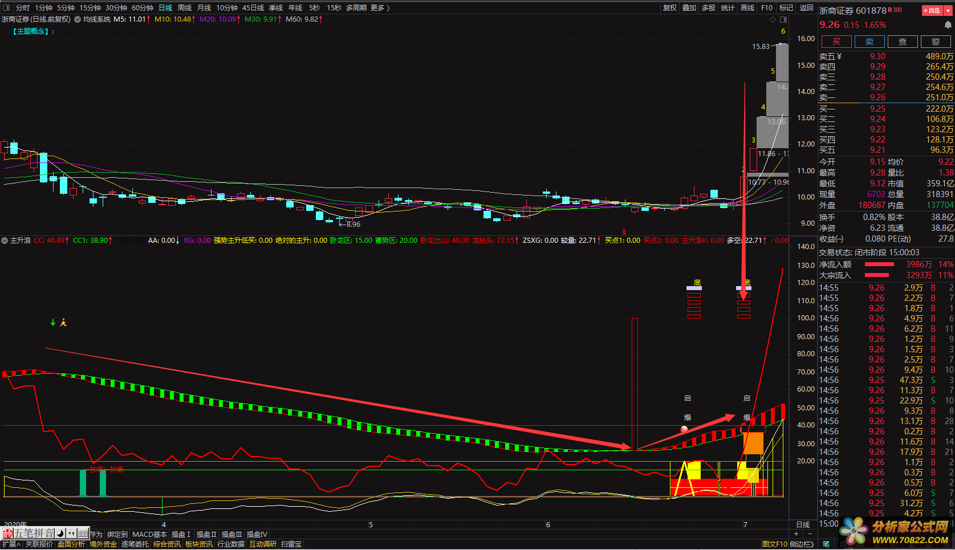955x550 pixels.
Task: Open the layout icon before 分时
Action: tap(6, 8)
